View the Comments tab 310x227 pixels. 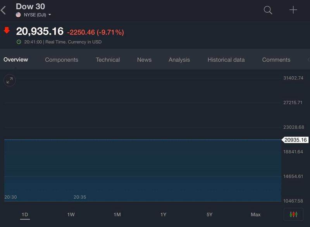coord(276,60)
